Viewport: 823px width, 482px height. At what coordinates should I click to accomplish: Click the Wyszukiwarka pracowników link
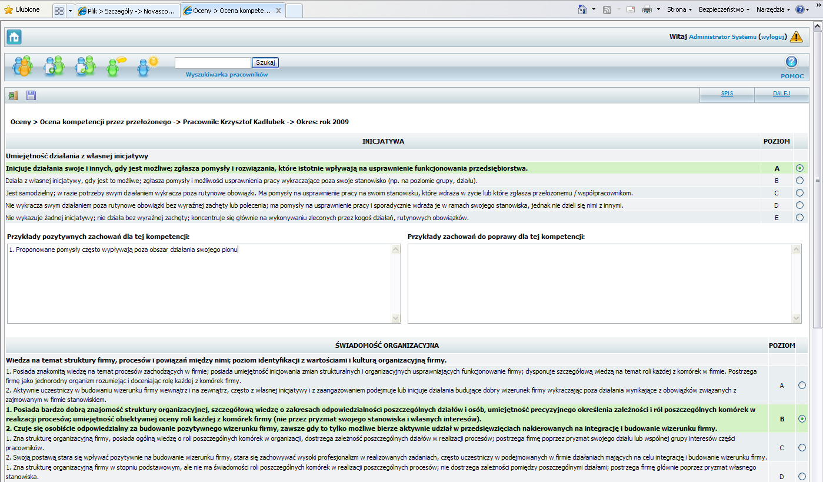(226, 75)
